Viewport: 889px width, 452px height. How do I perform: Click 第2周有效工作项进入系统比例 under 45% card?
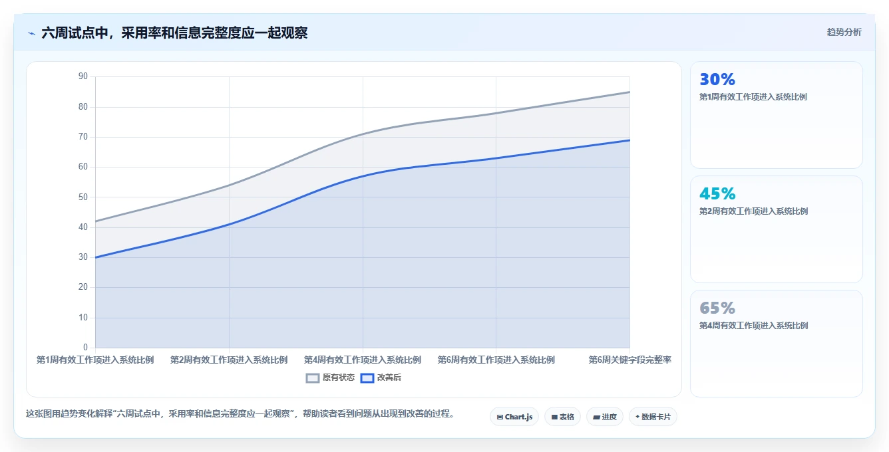tap(753, 211)
